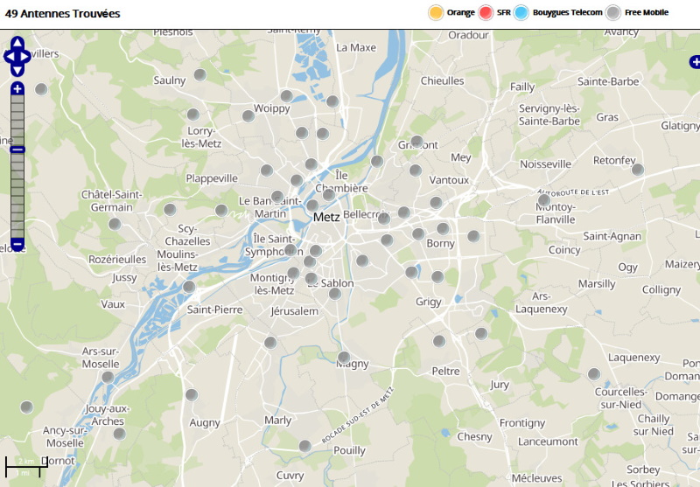700x487 pixels.
Task: Open the layer switcher plus at right edge
Action: tap(695, 62)
